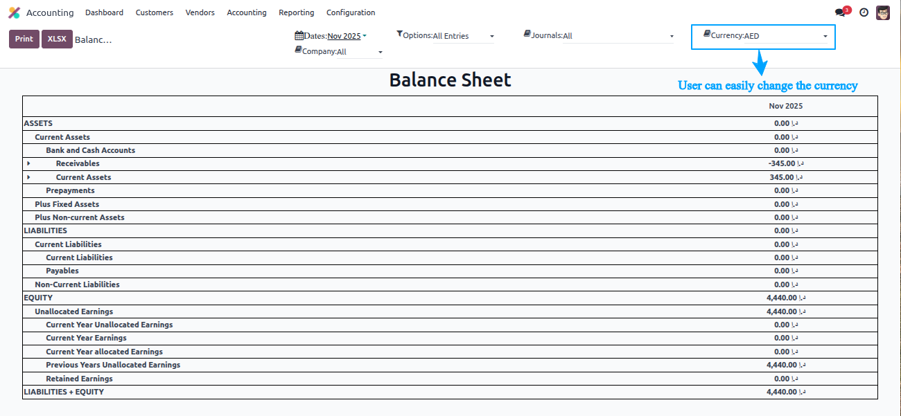901x416 pixels.
Task: Click the -345.00 Receivables amount
Action: pyautogui.click(x=785, y=163)
